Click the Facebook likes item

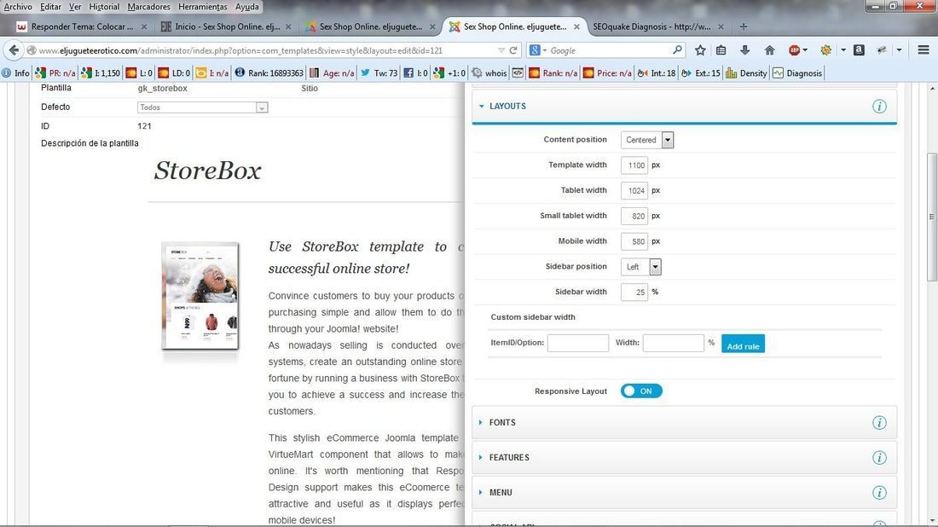(x=415, y=73)
